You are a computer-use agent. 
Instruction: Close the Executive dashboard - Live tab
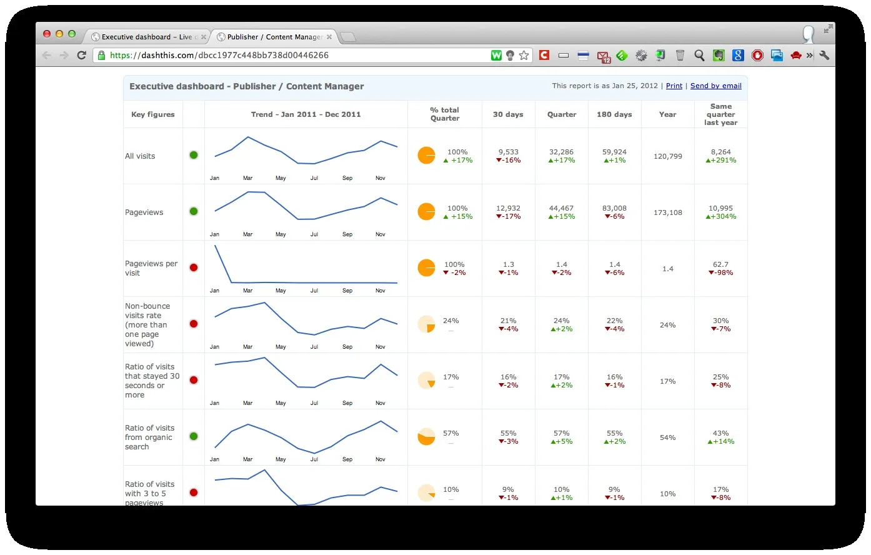point(204,37)
